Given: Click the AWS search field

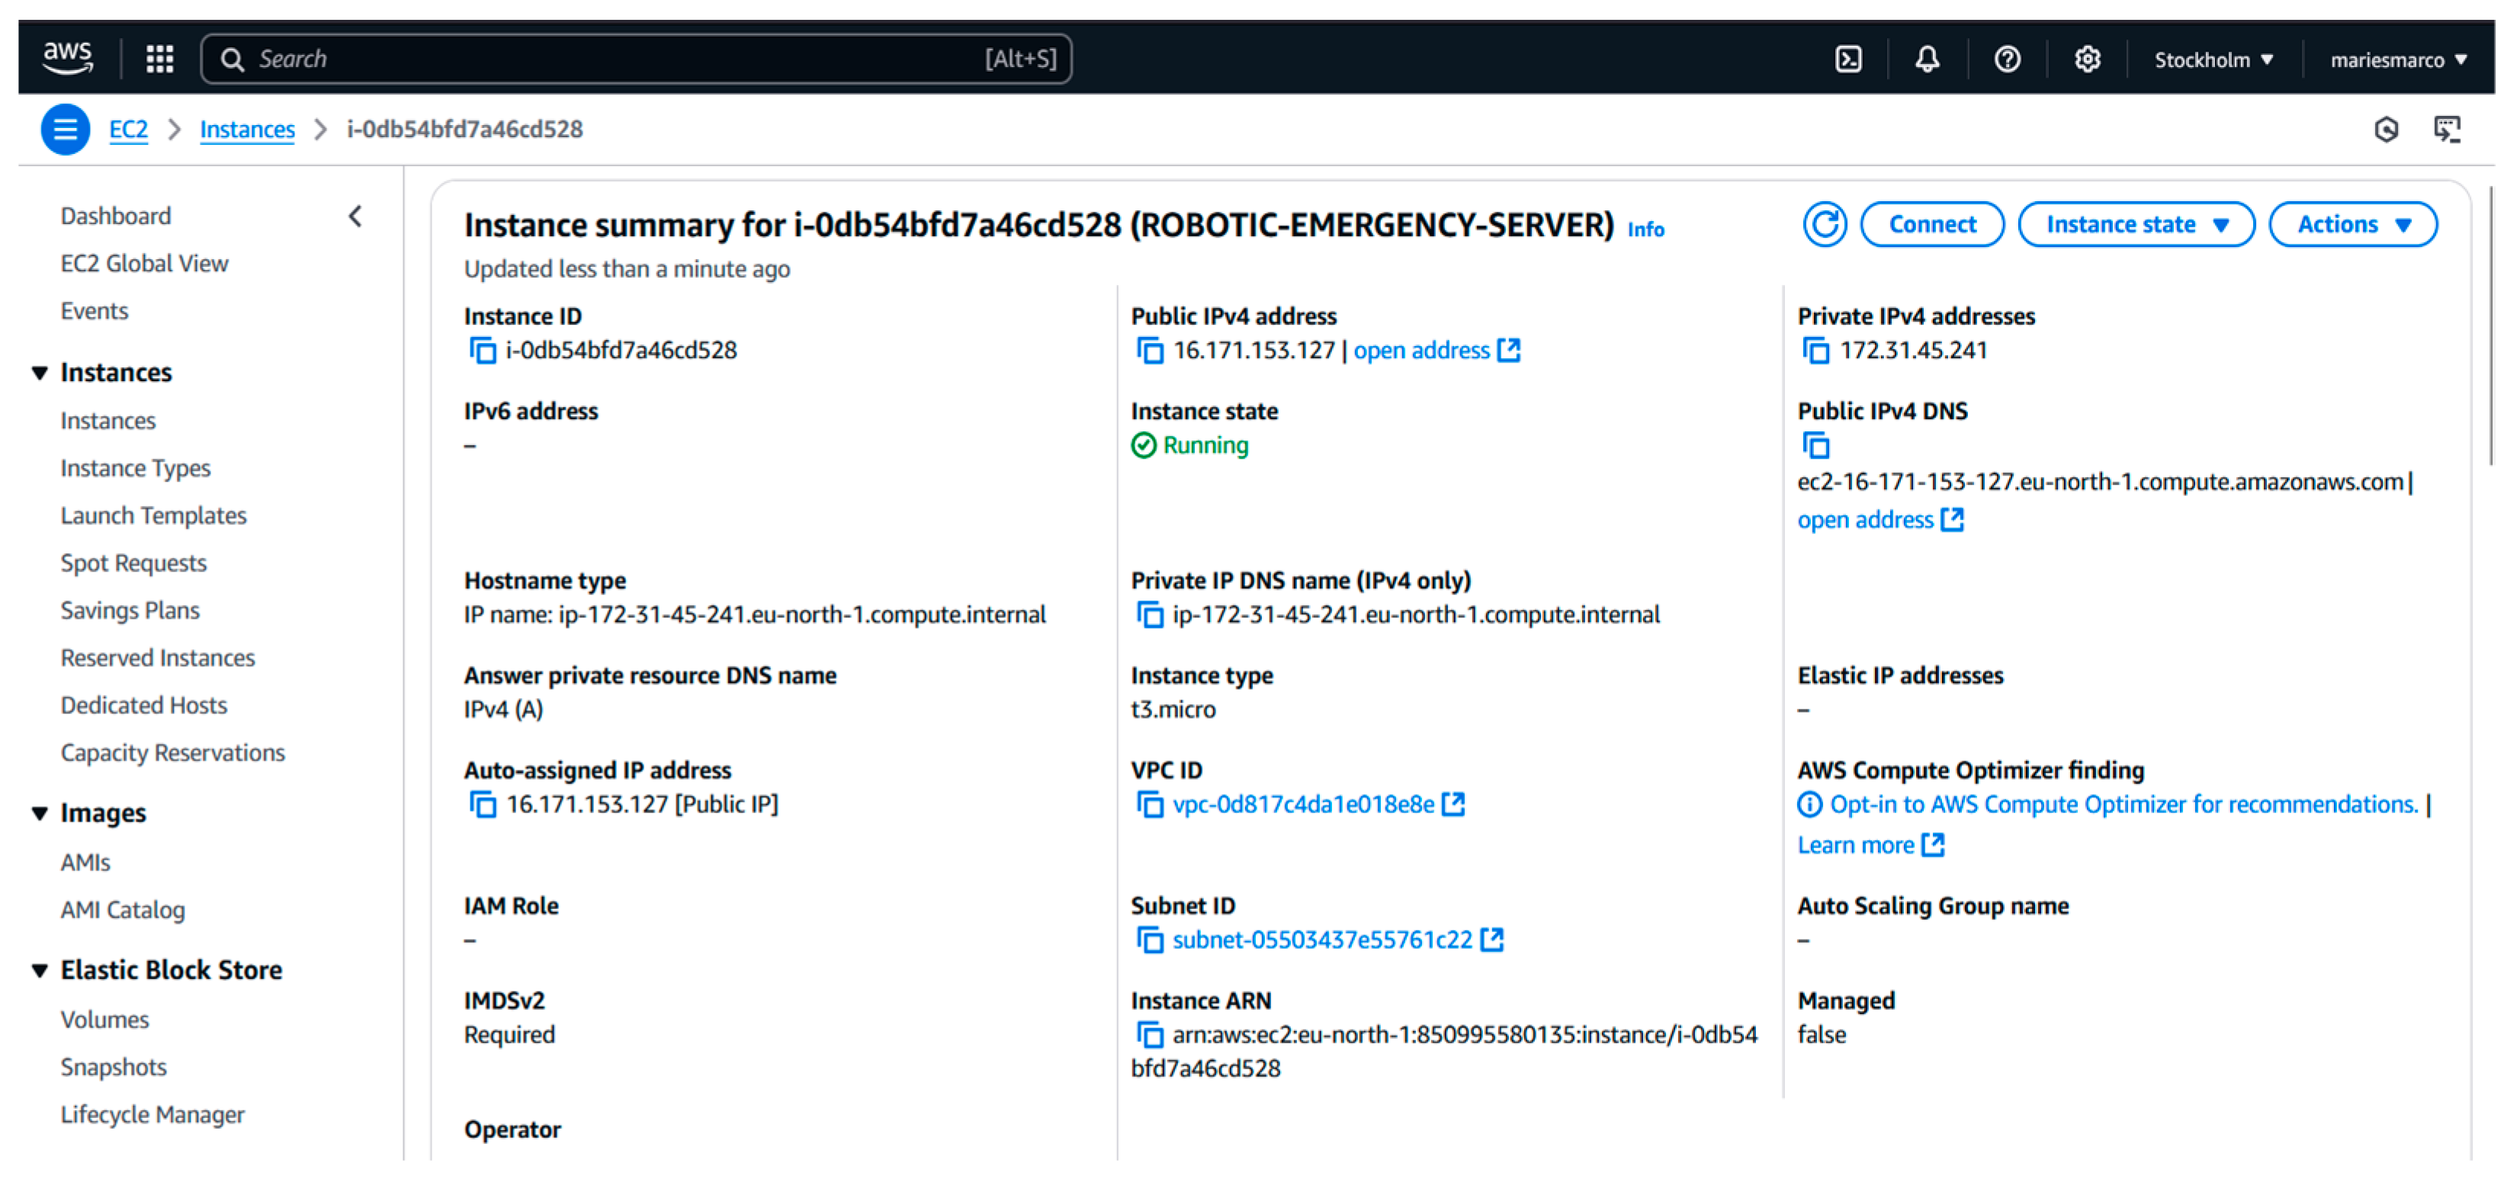Looking at the screenshot, I should pos(613,59).
